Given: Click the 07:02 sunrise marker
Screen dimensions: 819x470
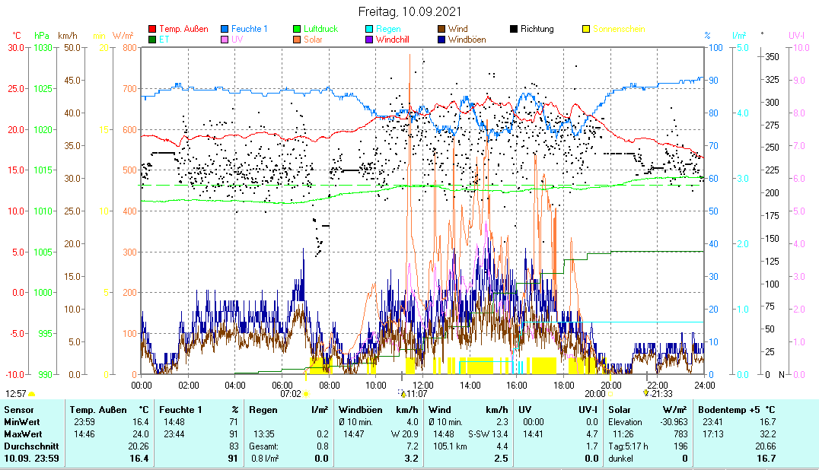Looking at the screenshot, I should (x=291, y=394).
